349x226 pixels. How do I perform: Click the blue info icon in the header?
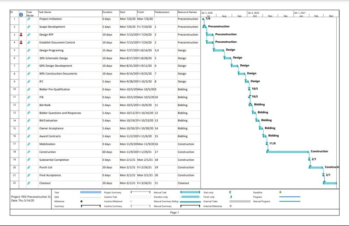coord(21,15)
